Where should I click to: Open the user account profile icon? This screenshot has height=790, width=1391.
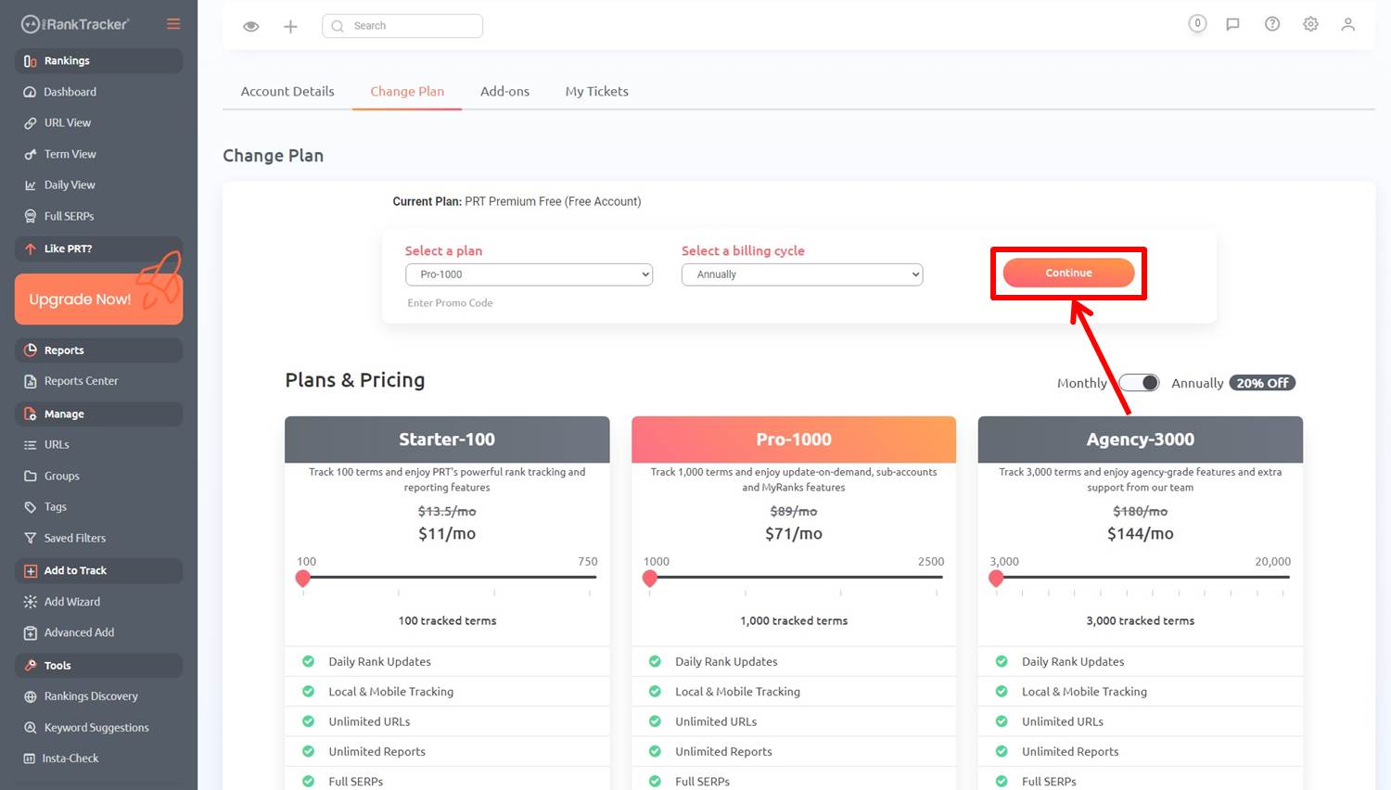coord(1348,24)
